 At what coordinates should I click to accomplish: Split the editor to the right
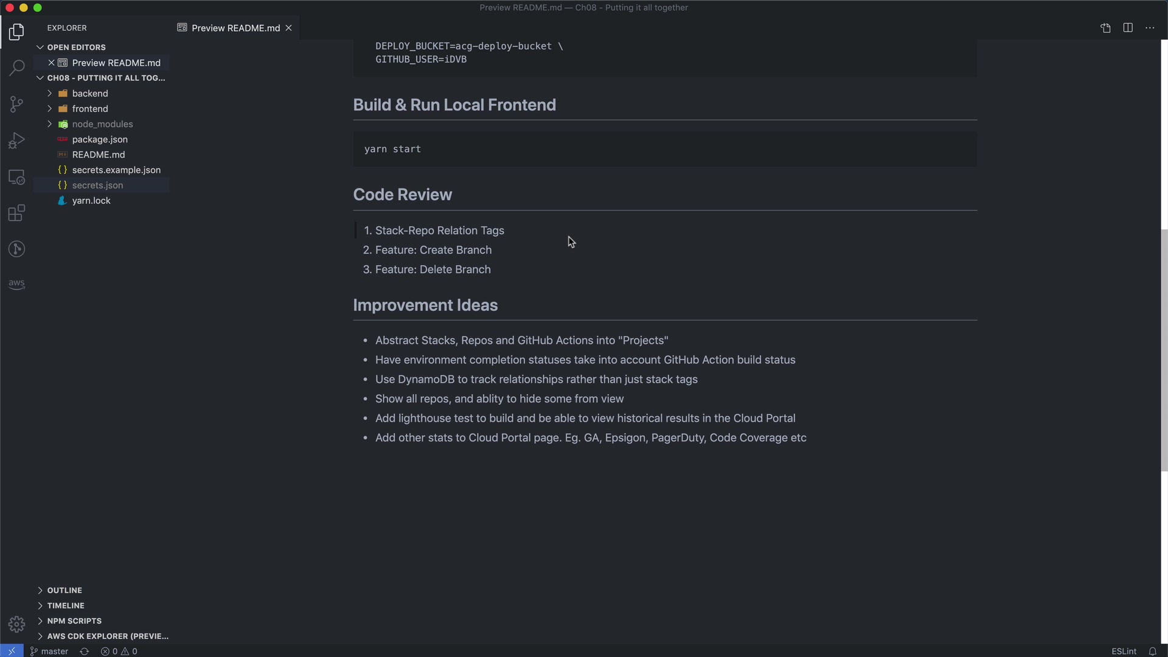tap(1128, 28)
